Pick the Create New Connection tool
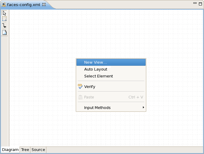Image resolution: width=204 pixels, height=154 pixels. point(5,26)
